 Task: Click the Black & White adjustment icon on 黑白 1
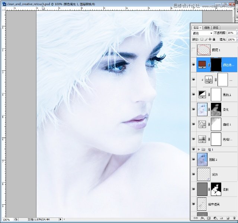(202, 94)
